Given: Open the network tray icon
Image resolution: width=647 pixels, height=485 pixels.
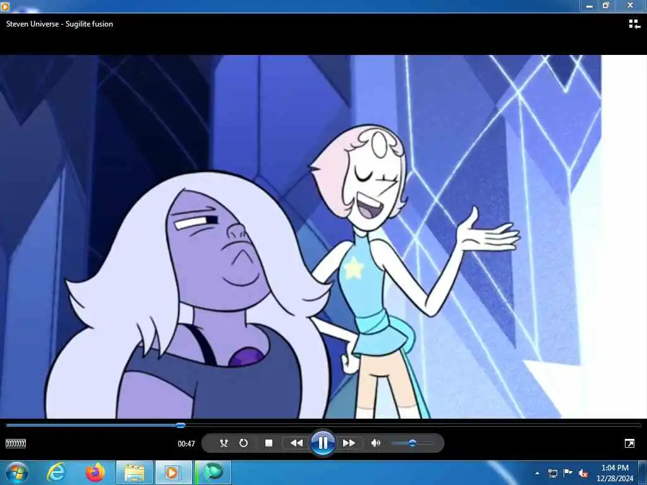Looking at the screenshot, I should click(x=552, y=473).
